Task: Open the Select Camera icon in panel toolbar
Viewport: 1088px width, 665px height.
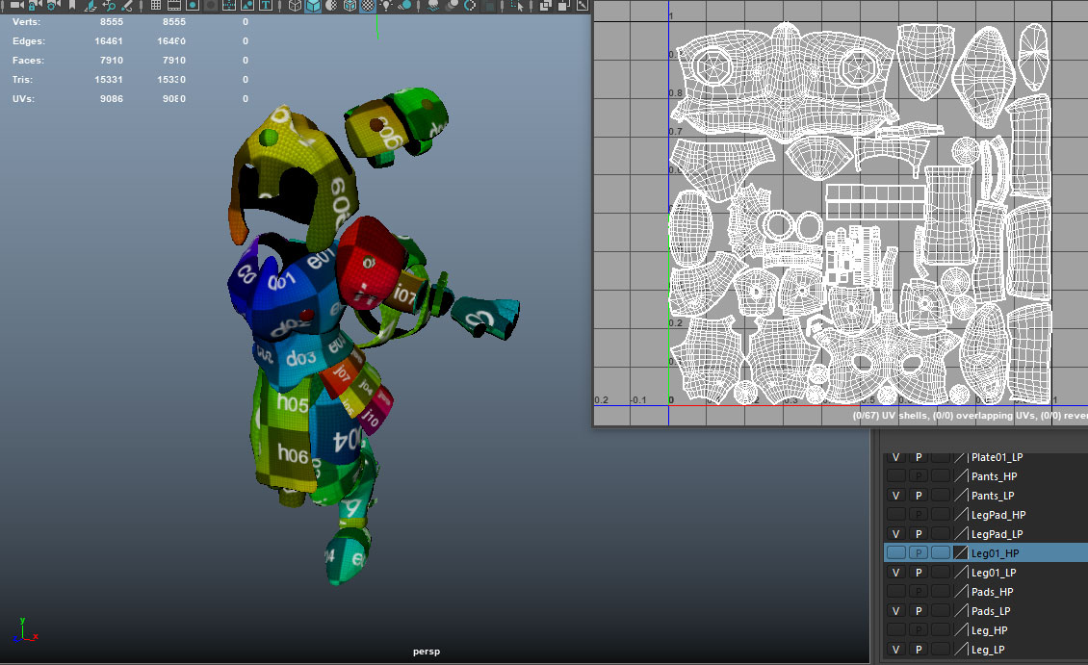Action: coord(17,6)
